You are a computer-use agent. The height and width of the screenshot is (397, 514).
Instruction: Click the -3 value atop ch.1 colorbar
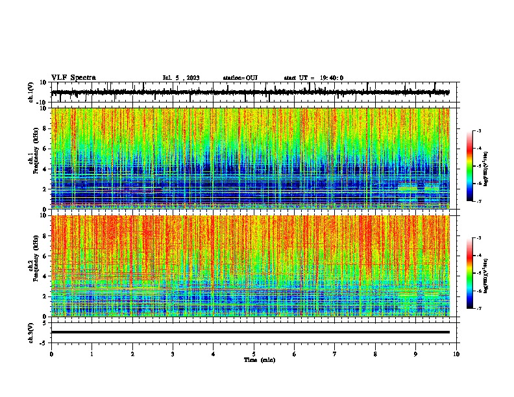(x=479, y=130)
